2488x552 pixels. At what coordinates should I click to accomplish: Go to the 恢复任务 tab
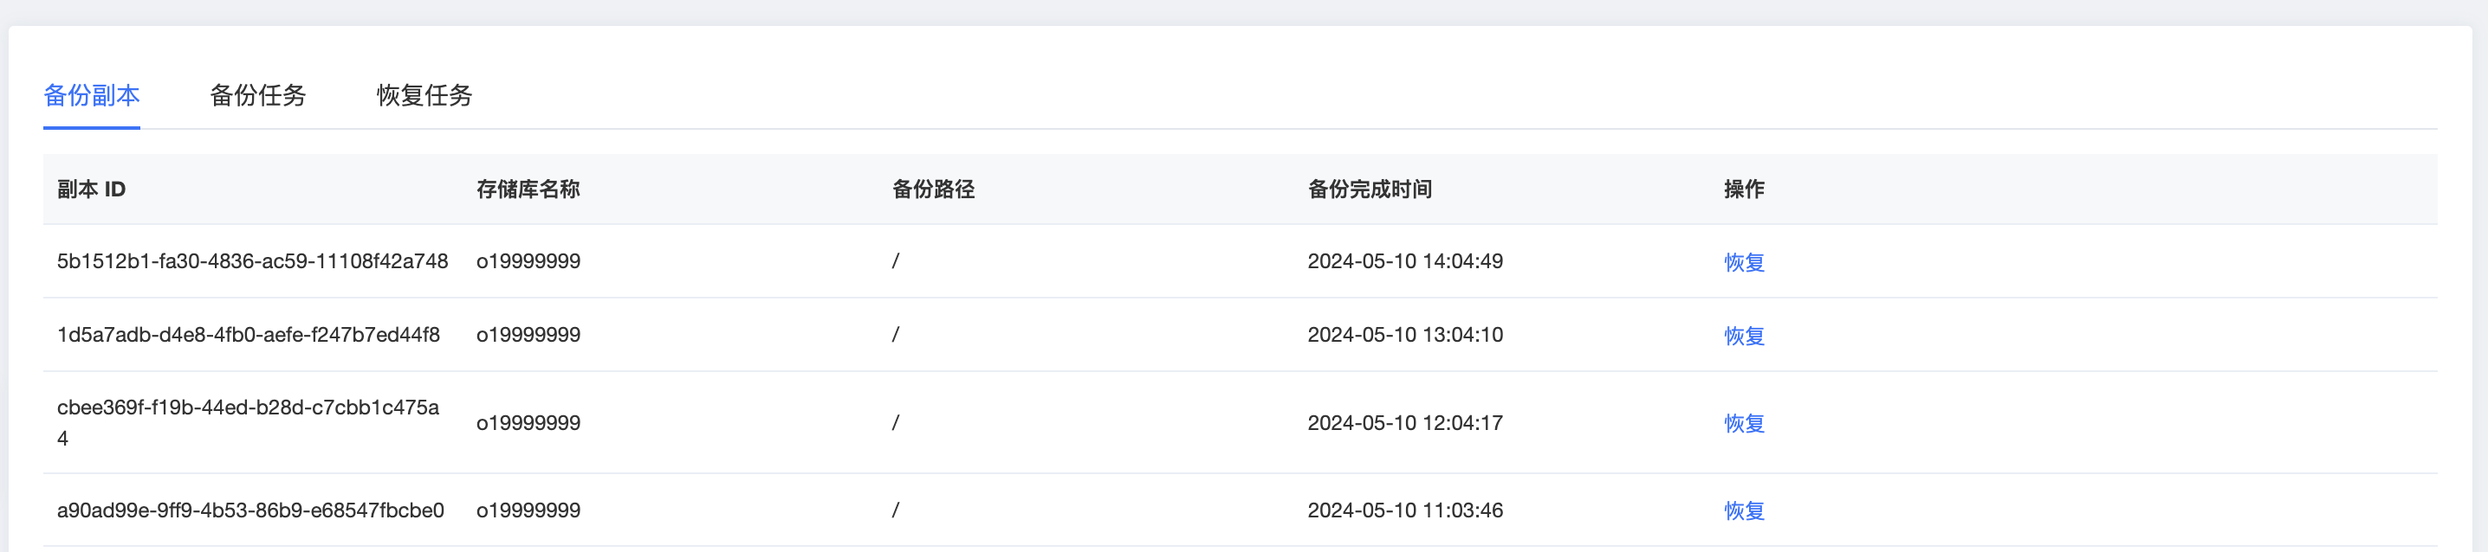424,95
